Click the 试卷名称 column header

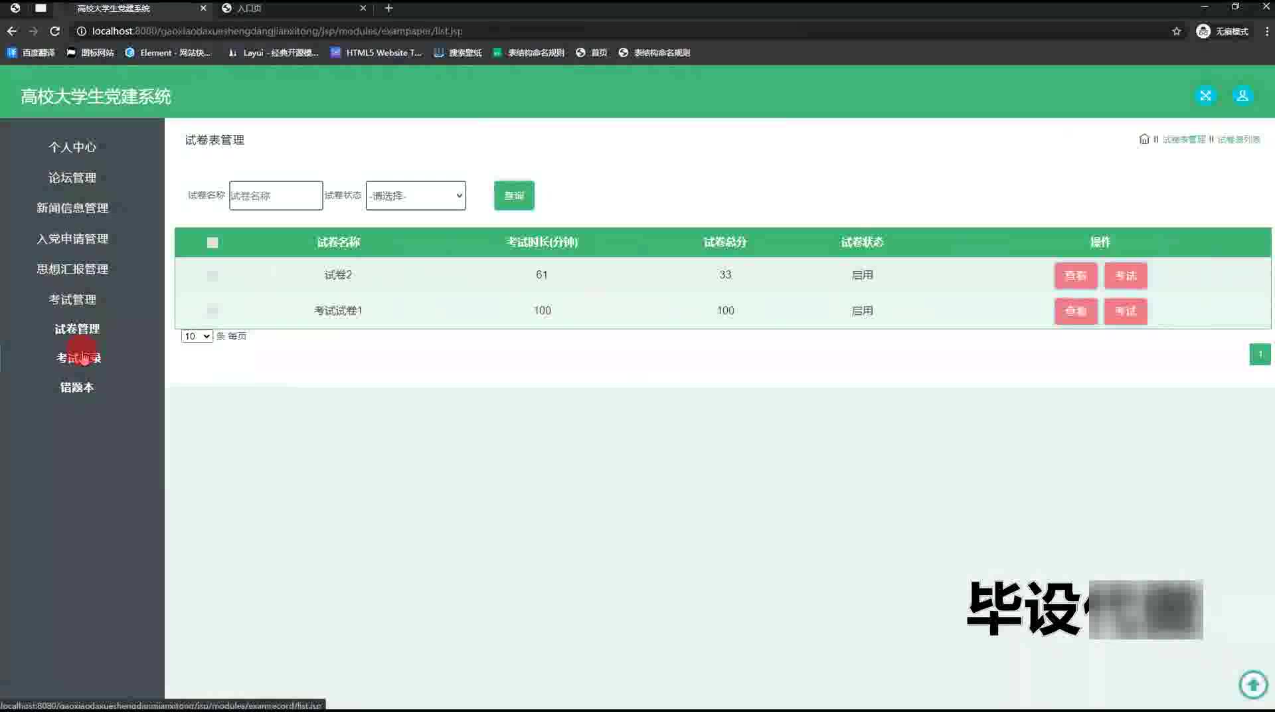339,242
